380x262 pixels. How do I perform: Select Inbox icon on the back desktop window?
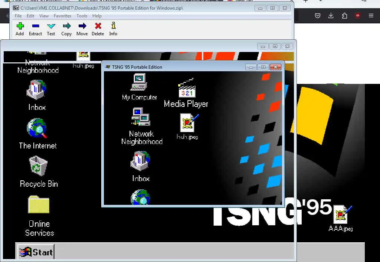36,90
